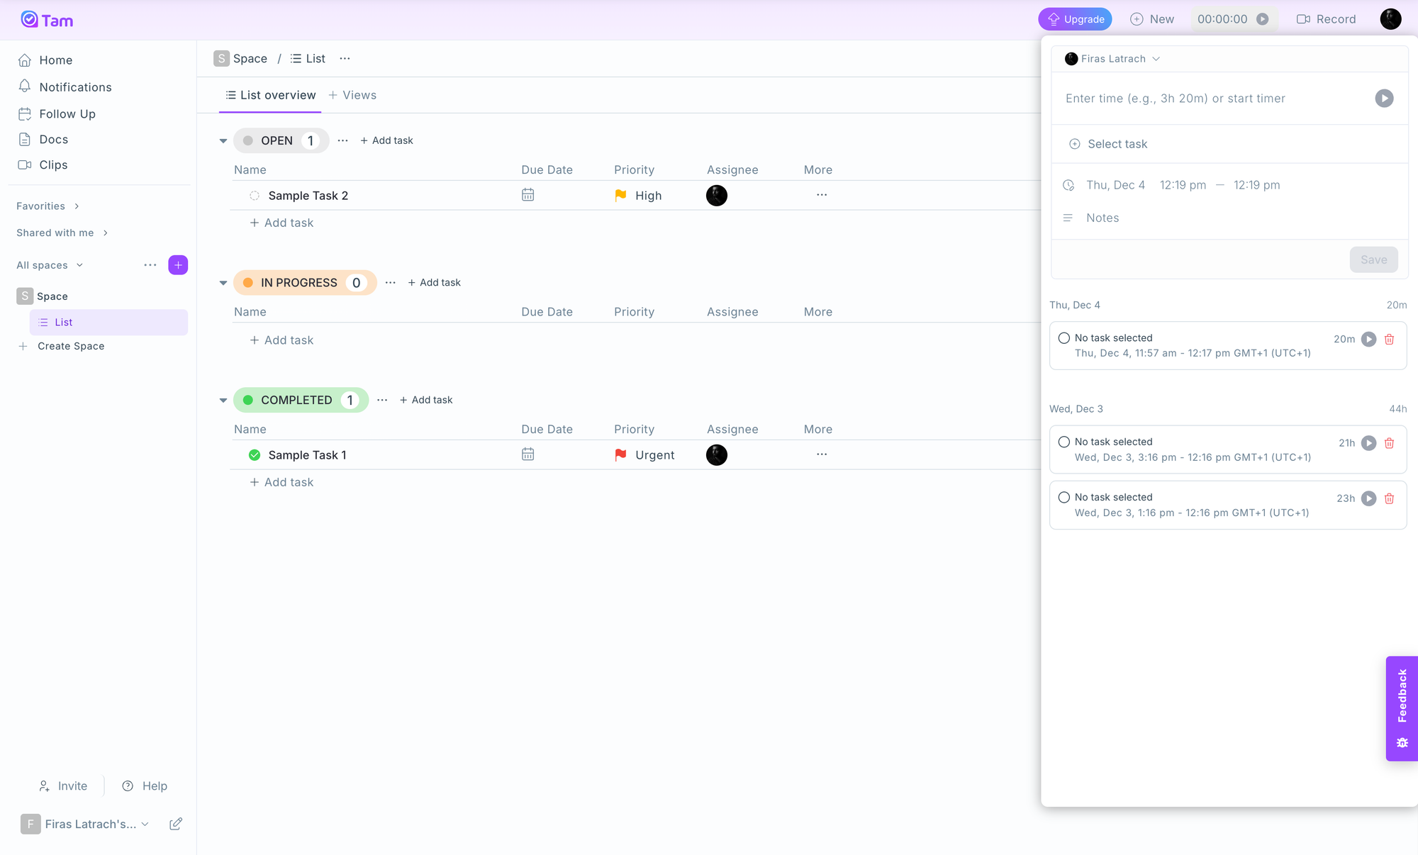This screenshot has width=1418, height=855.
Task: Delete the 20m time entry with trash icon
Action: (x=1389, y=340)
